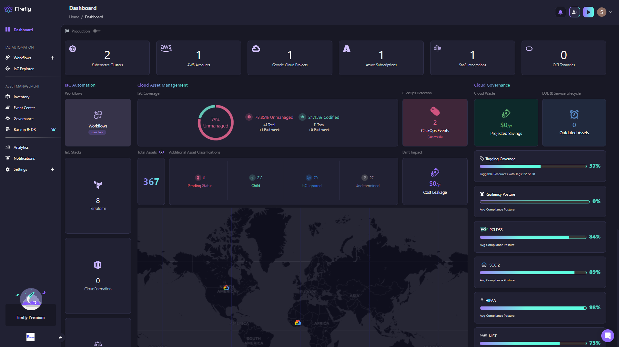Image resolution: width=619 pixels, height=347 pixels.
Task: Expand the Workflows plus icon
Action: coord(52,58)
